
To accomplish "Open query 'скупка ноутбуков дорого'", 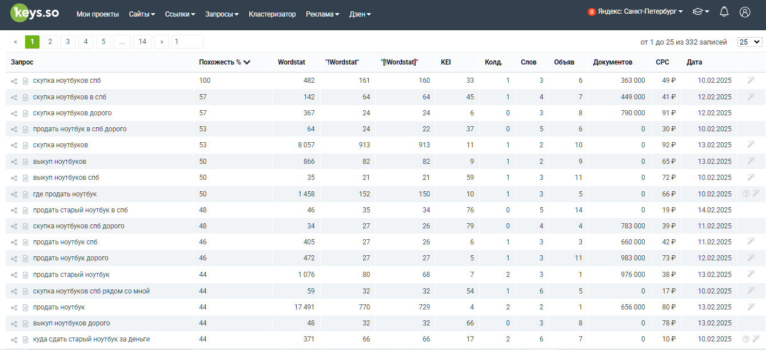I will (72, 113).
